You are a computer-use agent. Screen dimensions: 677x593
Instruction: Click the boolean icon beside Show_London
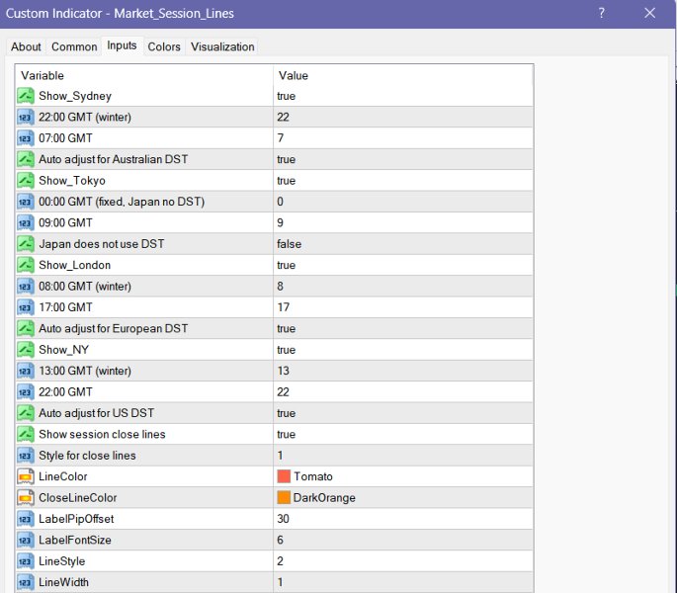click(x=26, y=265)
